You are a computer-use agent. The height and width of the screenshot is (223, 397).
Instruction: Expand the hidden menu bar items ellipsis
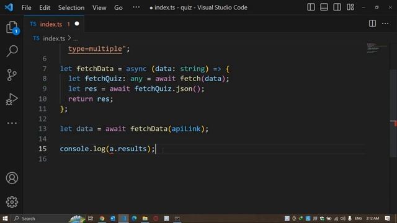[x=136, y=7]
